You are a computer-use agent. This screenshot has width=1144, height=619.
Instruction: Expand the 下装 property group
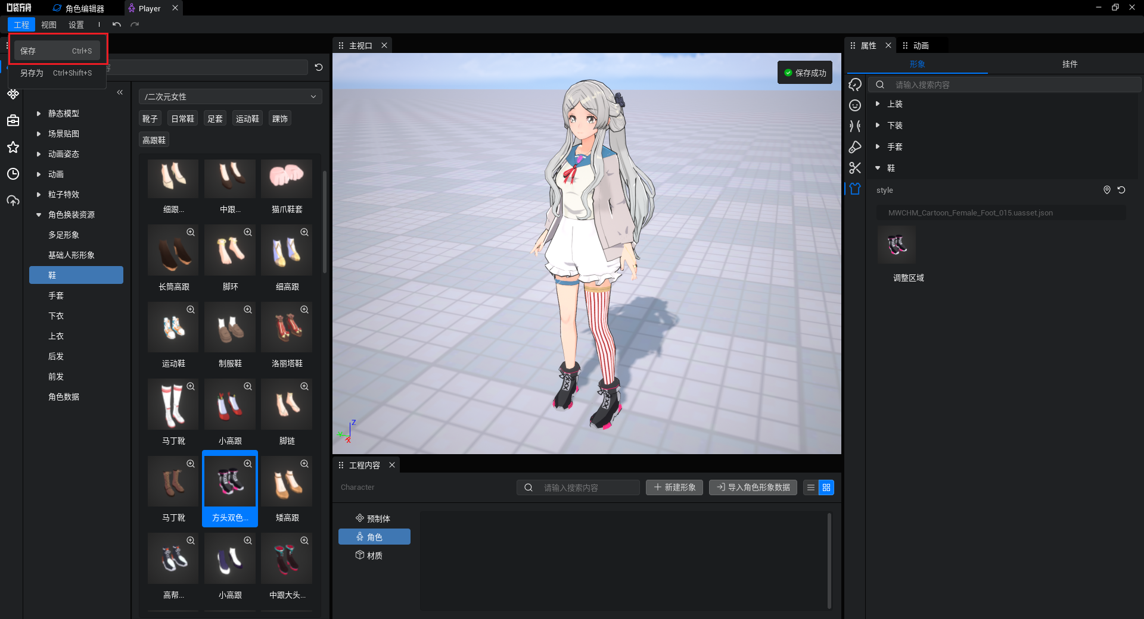(x=878, y=125)
